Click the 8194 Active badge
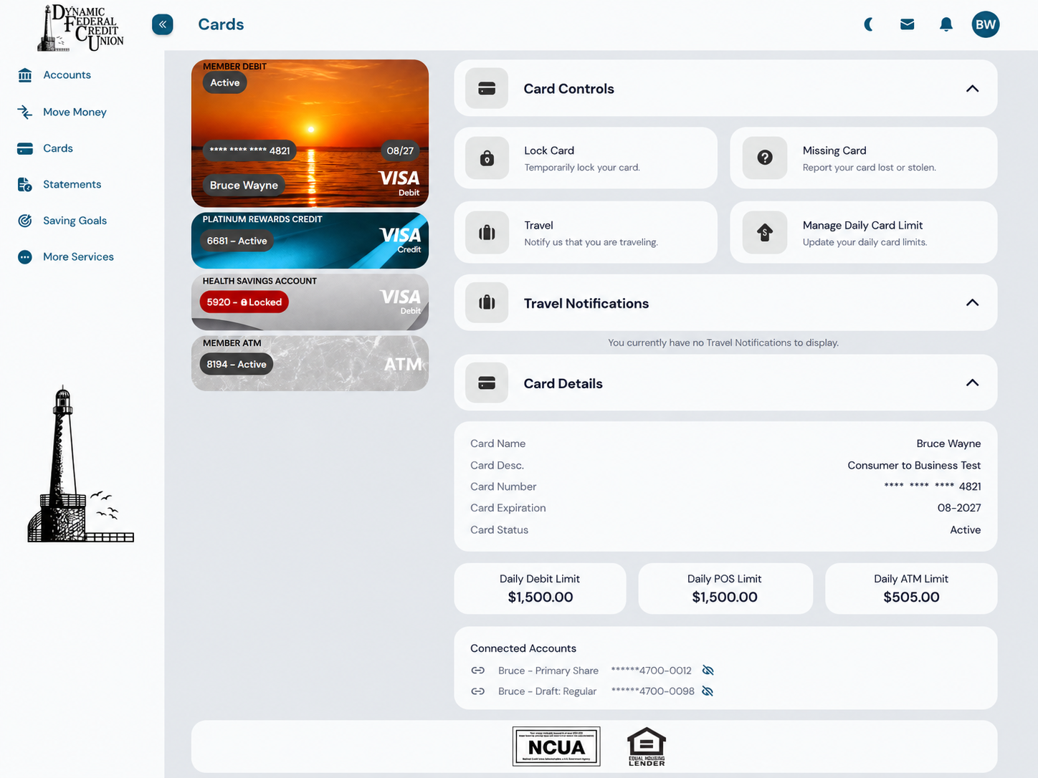 237,364
